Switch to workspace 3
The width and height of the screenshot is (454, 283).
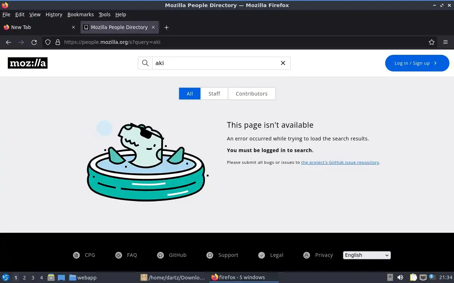[x=33, y=278]
